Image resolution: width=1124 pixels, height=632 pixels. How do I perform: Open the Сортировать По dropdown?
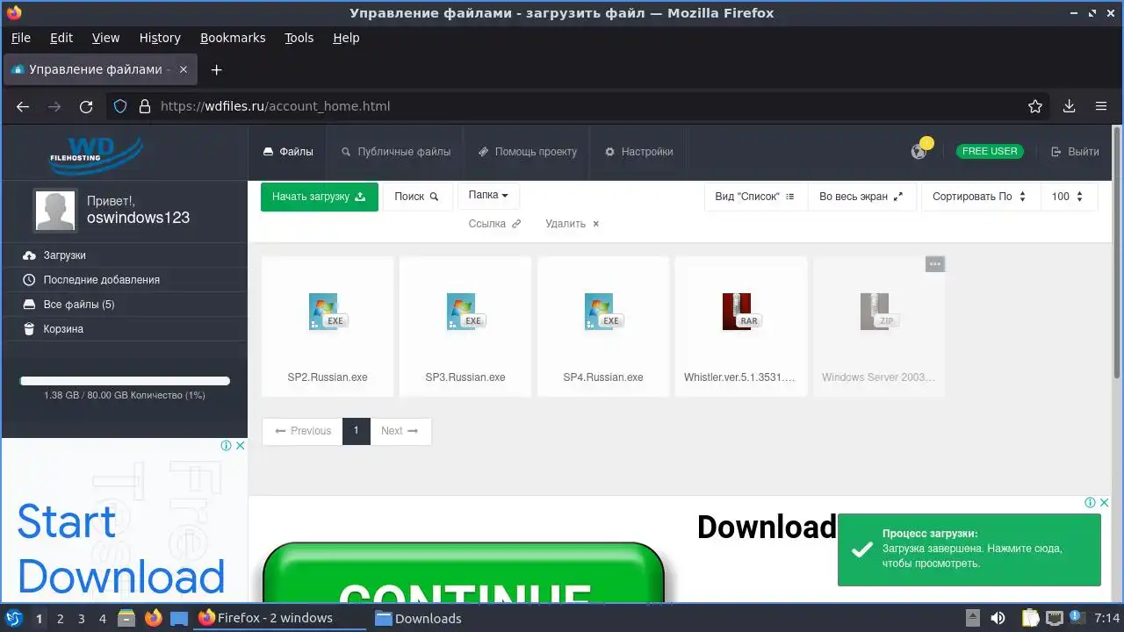click(x=980, y=197)
